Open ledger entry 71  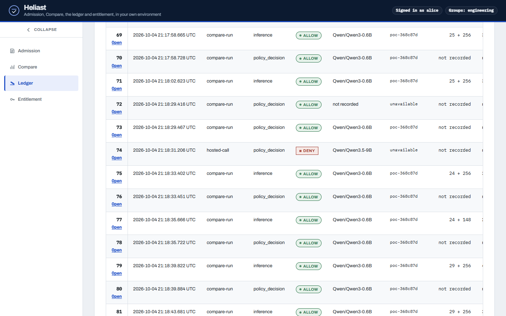(x=117, y=88)
